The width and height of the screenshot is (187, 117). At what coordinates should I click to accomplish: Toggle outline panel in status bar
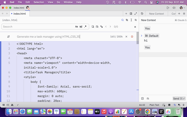click(8, 105)
